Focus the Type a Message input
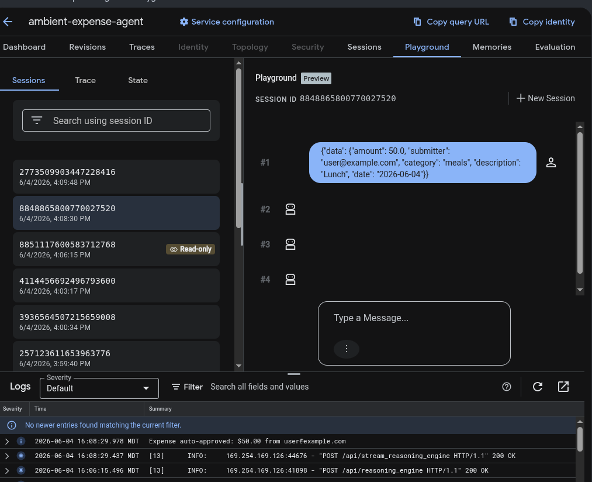 [414, 318]
